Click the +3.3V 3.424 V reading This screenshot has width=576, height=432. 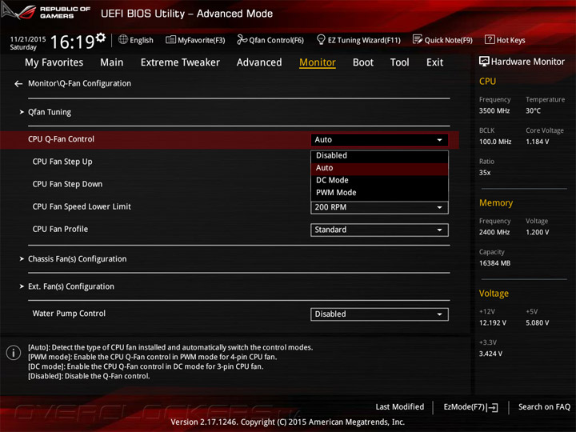coord(490,354)
